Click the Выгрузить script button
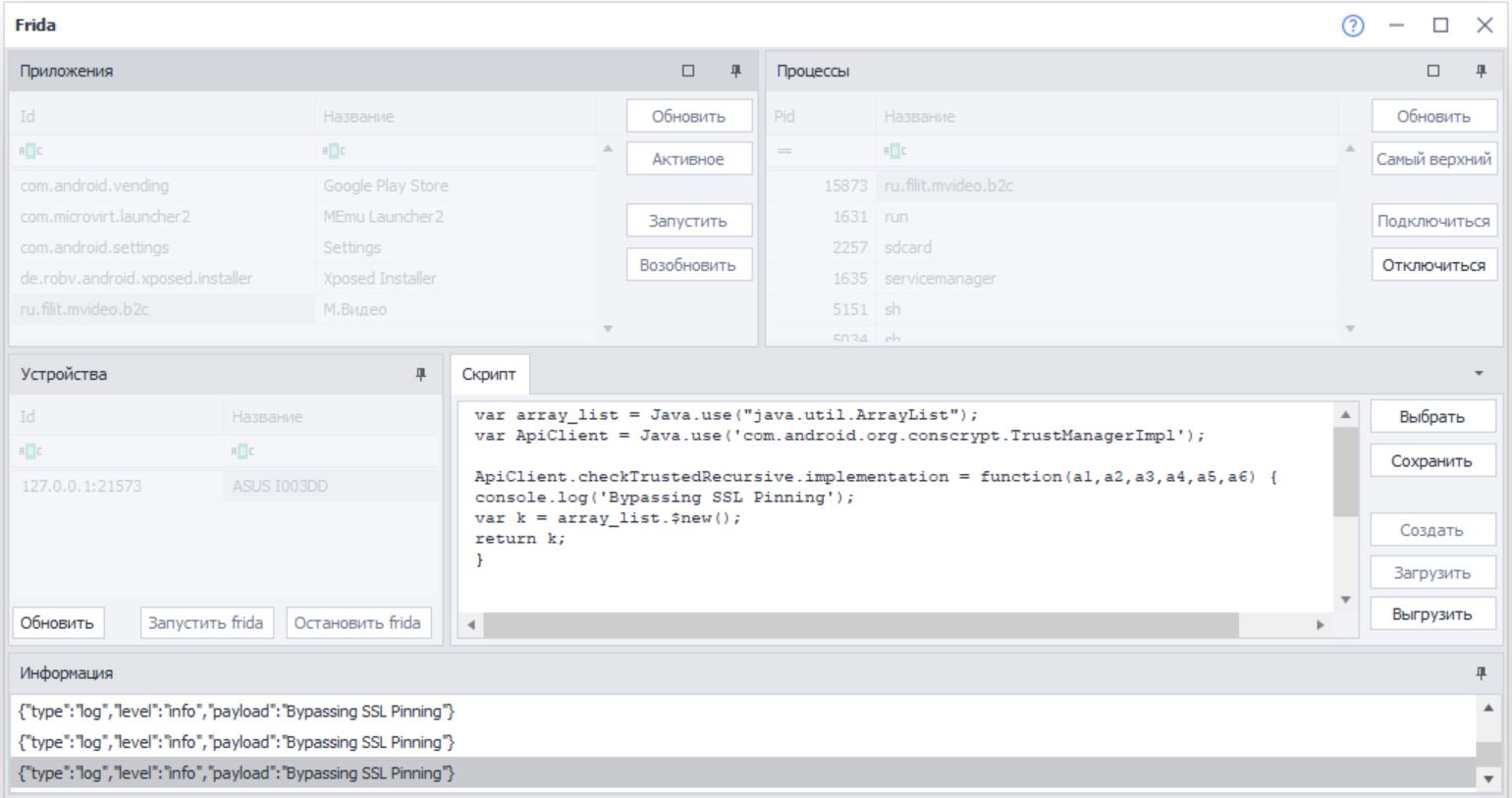The image size is (1512, 798). (x=1432, y=614)
